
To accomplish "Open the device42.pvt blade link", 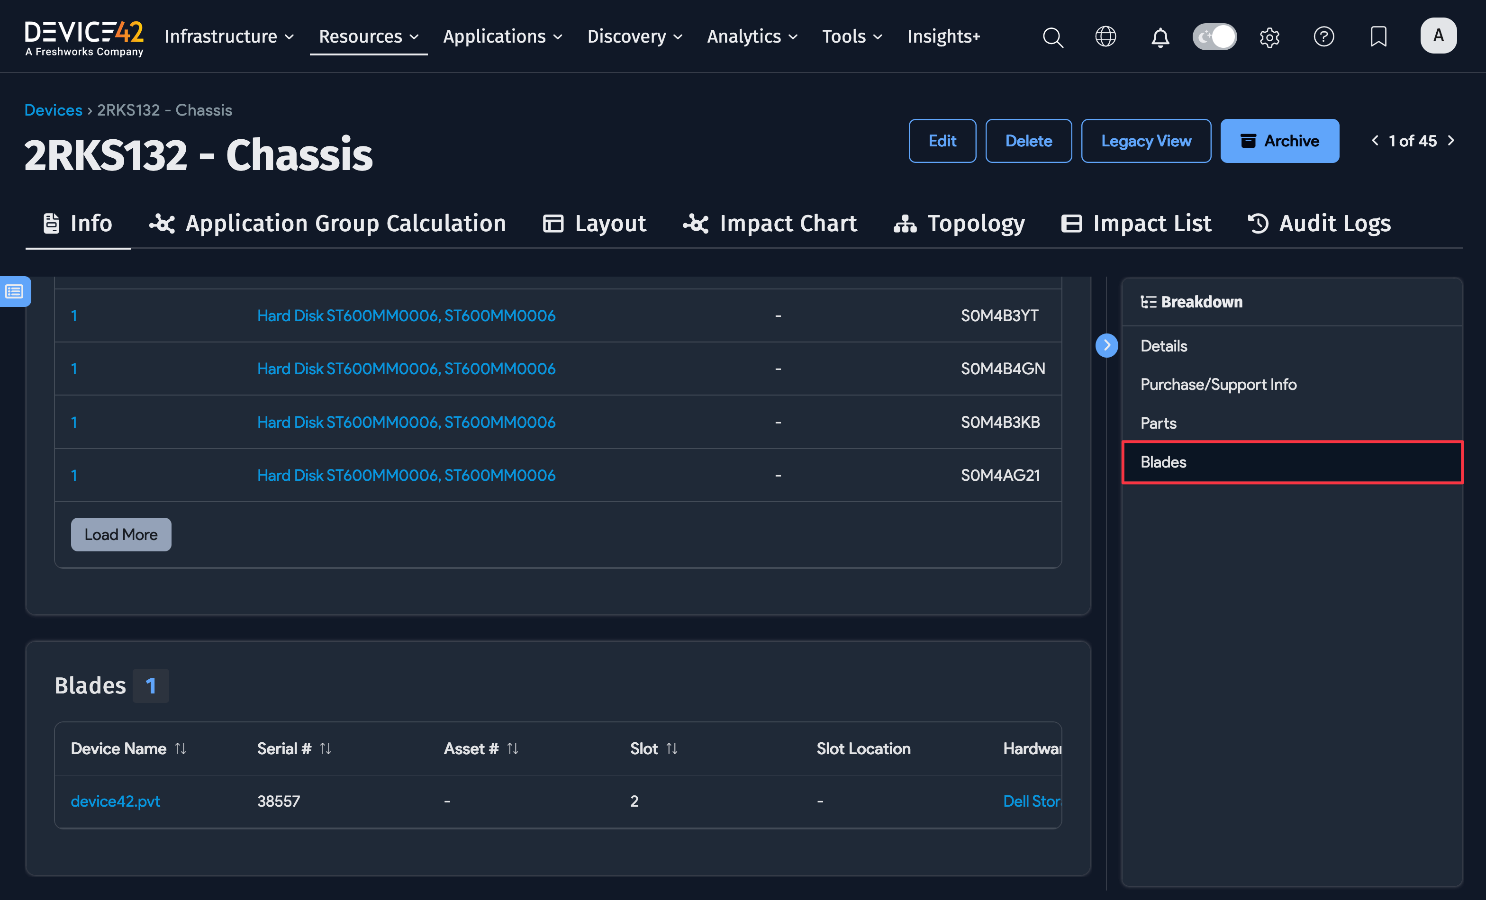I will pos(115,801).
